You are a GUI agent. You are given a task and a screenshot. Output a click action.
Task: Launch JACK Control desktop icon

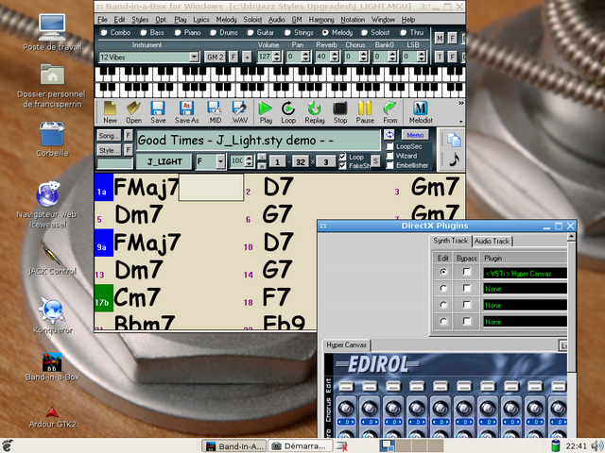(52, 256)
